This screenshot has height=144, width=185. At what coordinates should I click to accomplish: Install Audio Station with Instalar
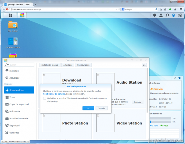point(138,102)
